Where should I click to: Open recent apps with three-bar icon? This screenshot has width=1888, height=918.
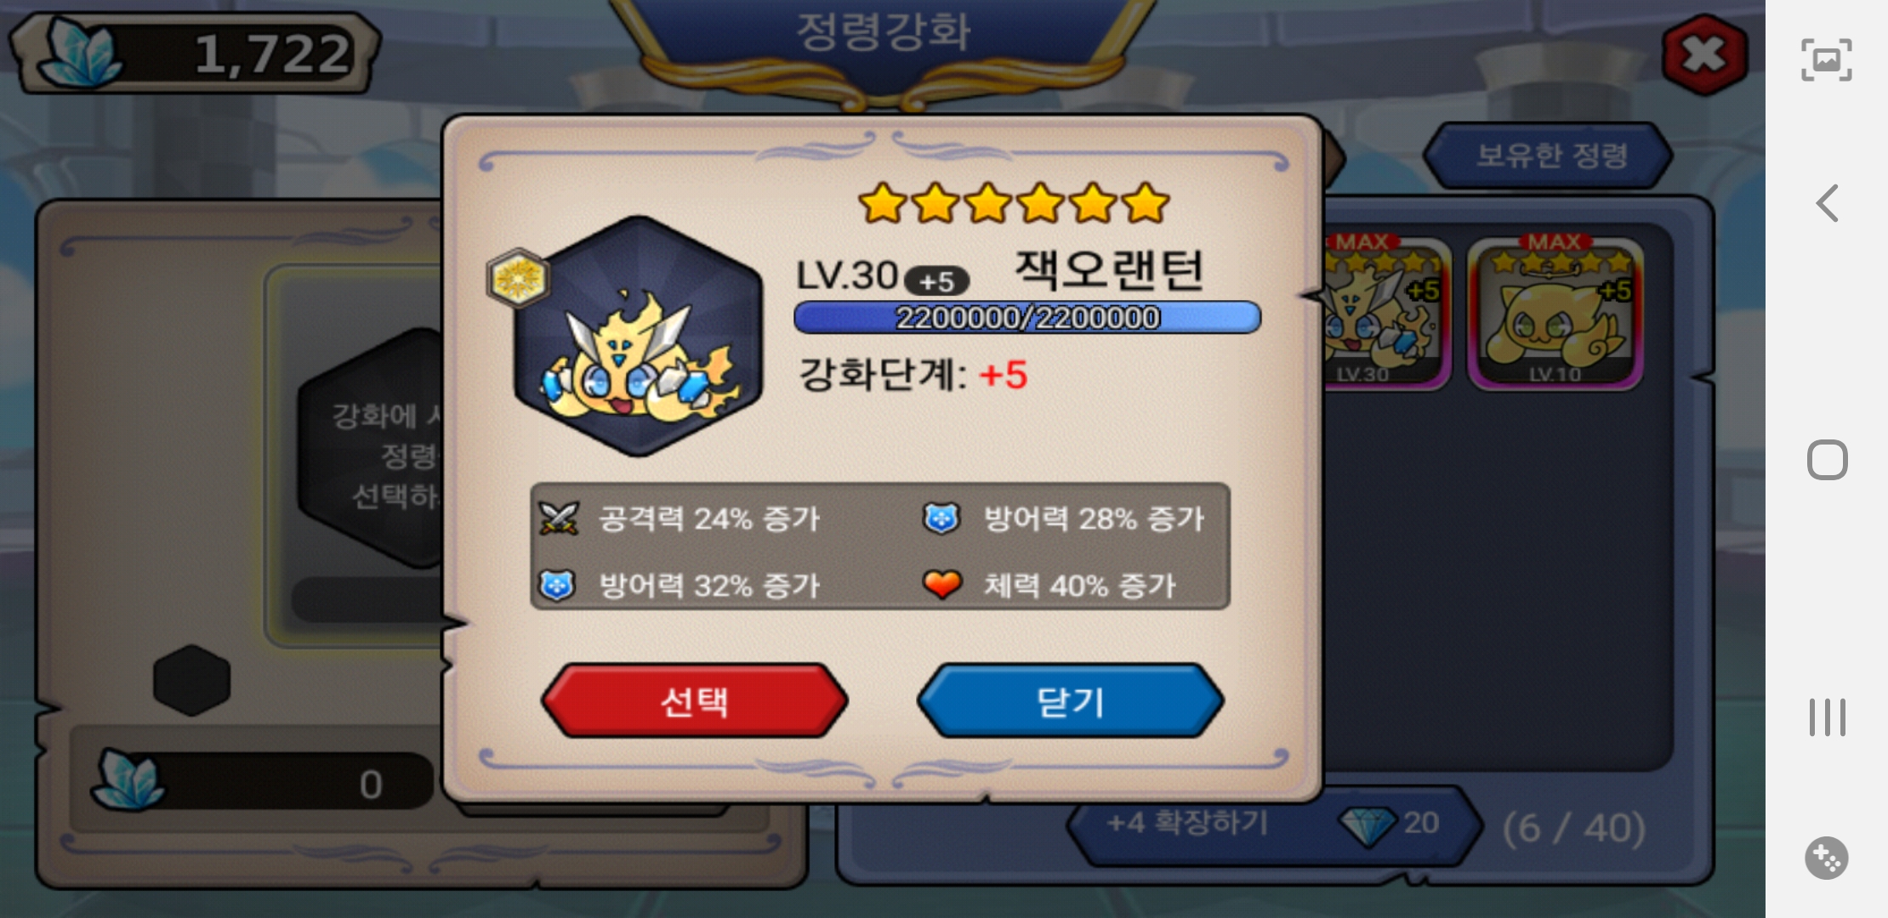click(x=1827, y=717)
